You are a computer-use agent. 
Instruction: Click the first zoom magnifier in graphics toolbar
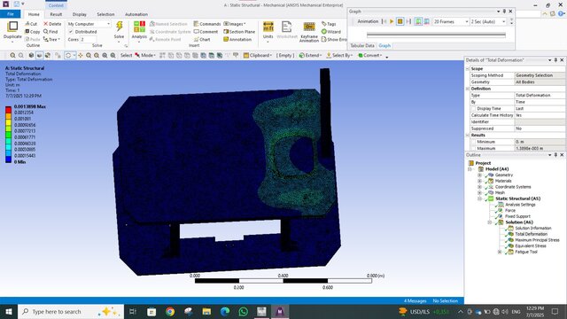tap(12, 55)
